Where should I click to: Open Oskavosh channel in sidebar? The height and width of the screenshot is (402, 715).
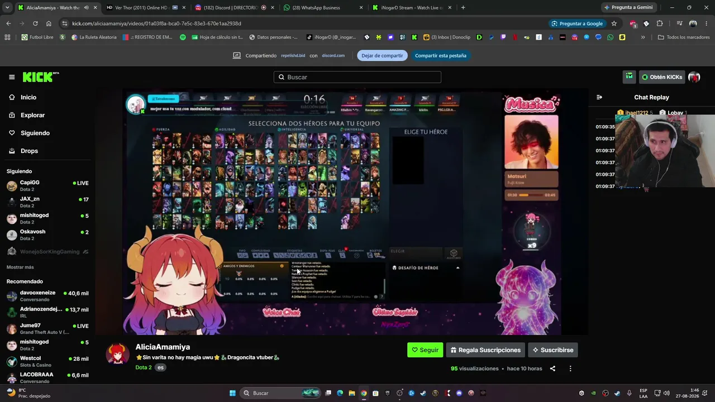coord(47,234)
